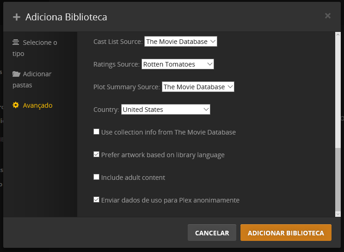Open the Plot Summary Source dropdown
344x252 pixels.
pos(198,87)
